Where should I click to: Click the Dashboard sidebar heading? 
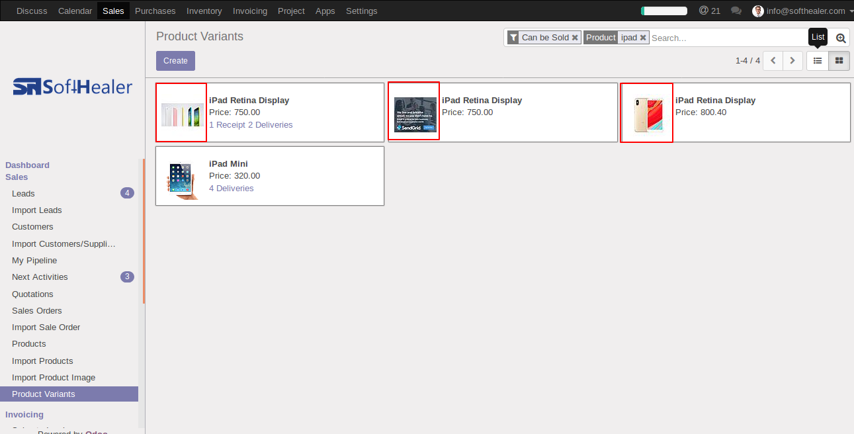point(27,165)
